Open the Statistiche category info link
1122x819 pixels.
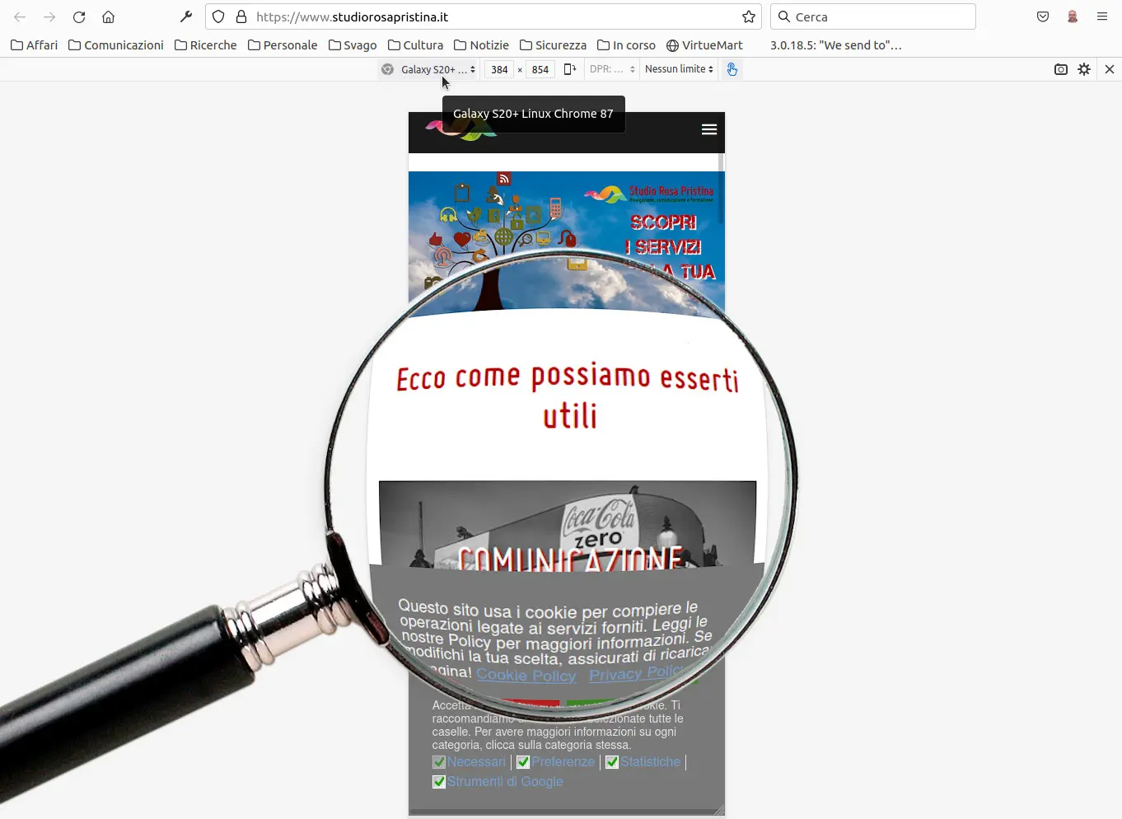[x=650, y=762]
